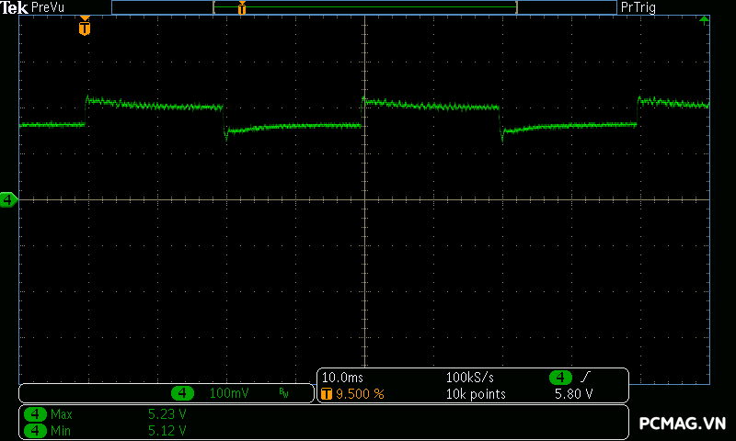Viewport: 736px width, 441px height.
Task: Select the 10.0ms horizontal timebase readout
Action: click(x=341, y=378)
